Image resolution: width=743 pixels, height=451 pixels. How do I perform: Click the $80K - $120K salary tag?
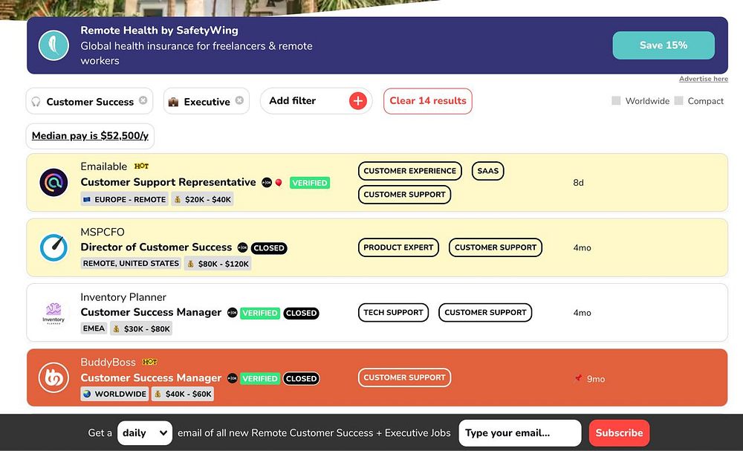[x=218, y=264]
